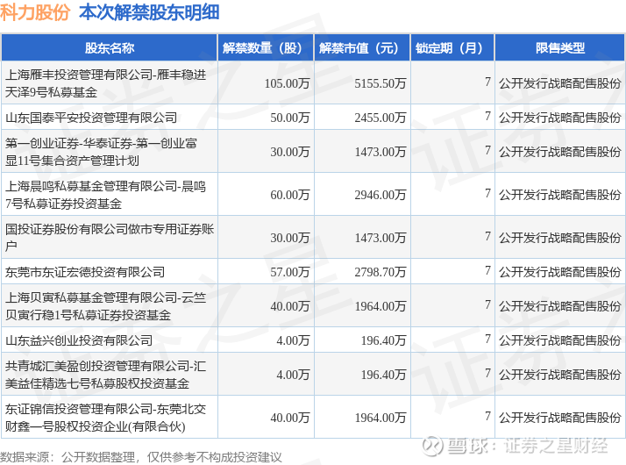Click 40.00万 in the 东证锦信 row
This screenshot has width=626, height=465.
coord(290,418)
